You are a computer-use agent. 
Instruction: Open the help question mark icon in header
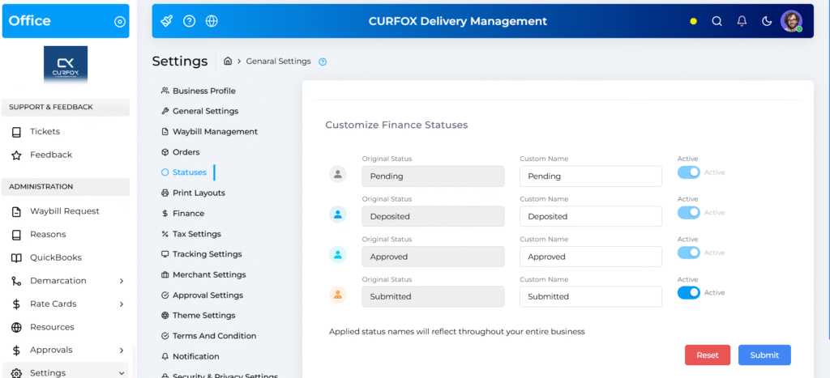coord(189,21)
